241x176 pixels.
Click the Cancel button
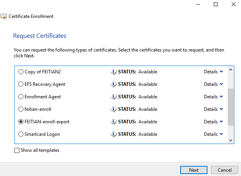[x=224, y=170]
